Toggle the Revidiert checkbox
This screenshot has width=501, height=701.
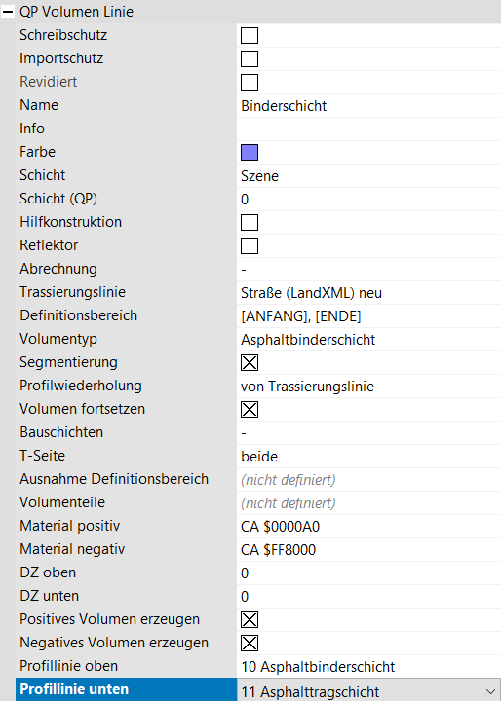[x=250, y=82]
